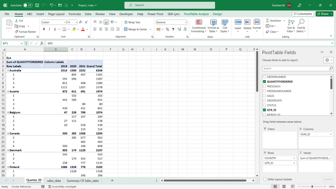Open Conditional Formatting icon
Viewport: 336px width, 189px height.
(199, 22)
